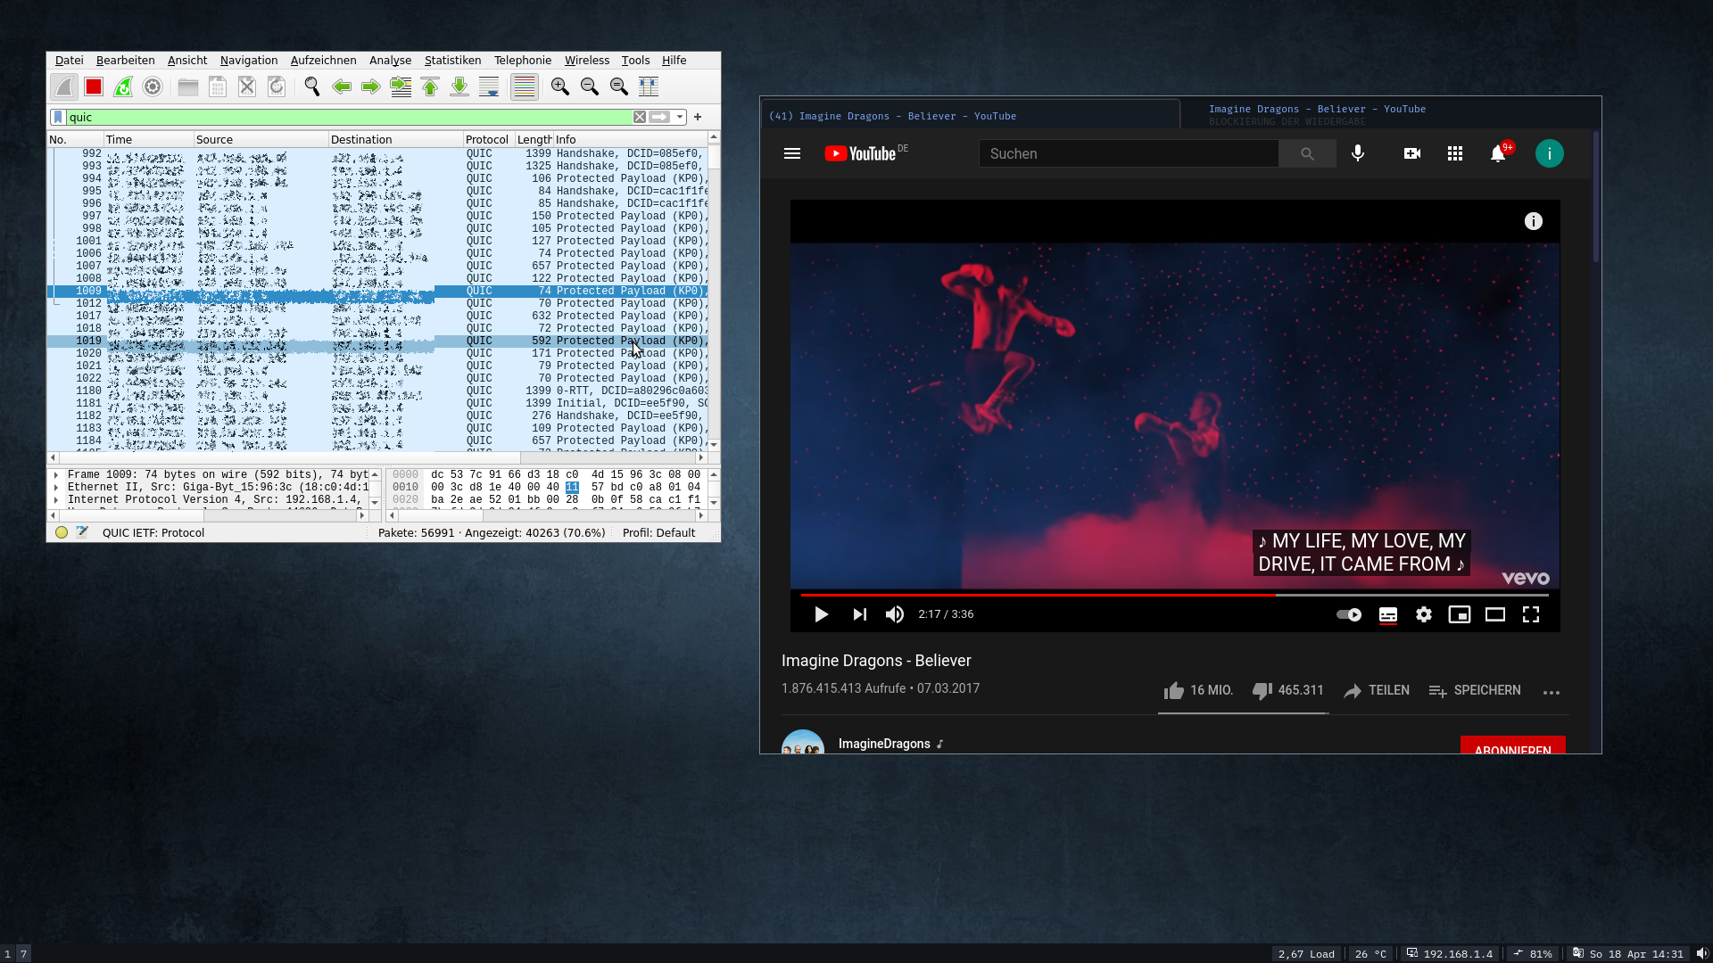Open the create video camera icon
Screen dimensions: 1713x963
pos(1412,153)
